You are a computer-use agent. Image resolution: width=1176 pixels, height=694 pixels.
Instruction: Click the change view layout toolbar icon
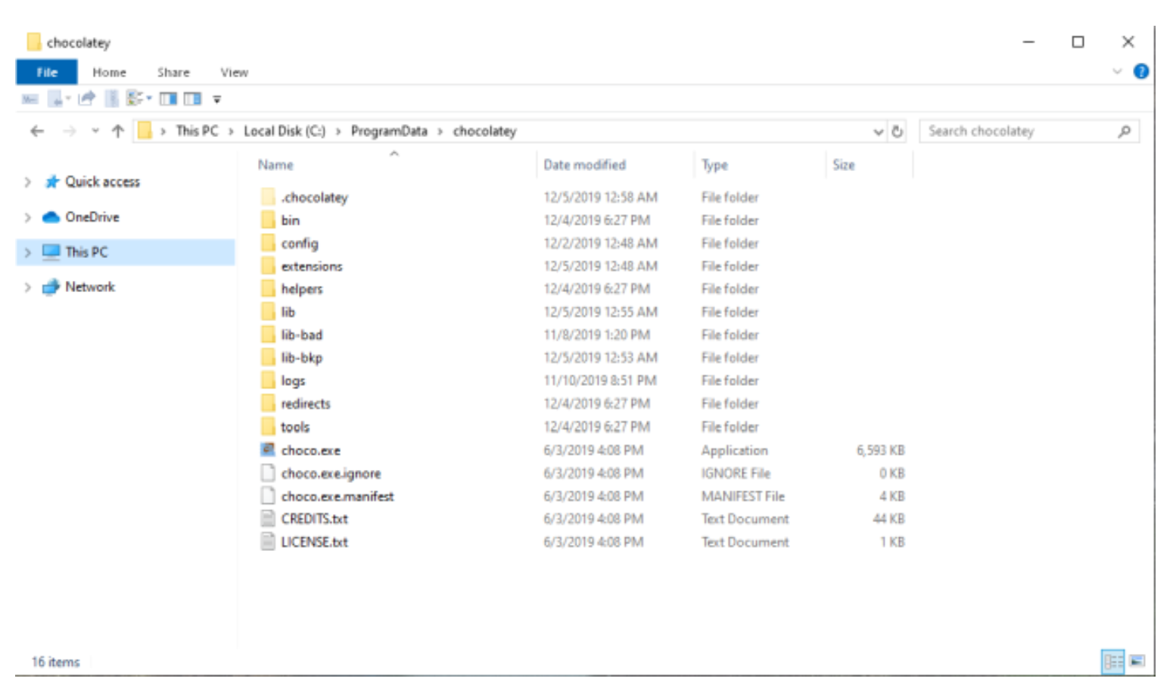click(x=135, y=98)
